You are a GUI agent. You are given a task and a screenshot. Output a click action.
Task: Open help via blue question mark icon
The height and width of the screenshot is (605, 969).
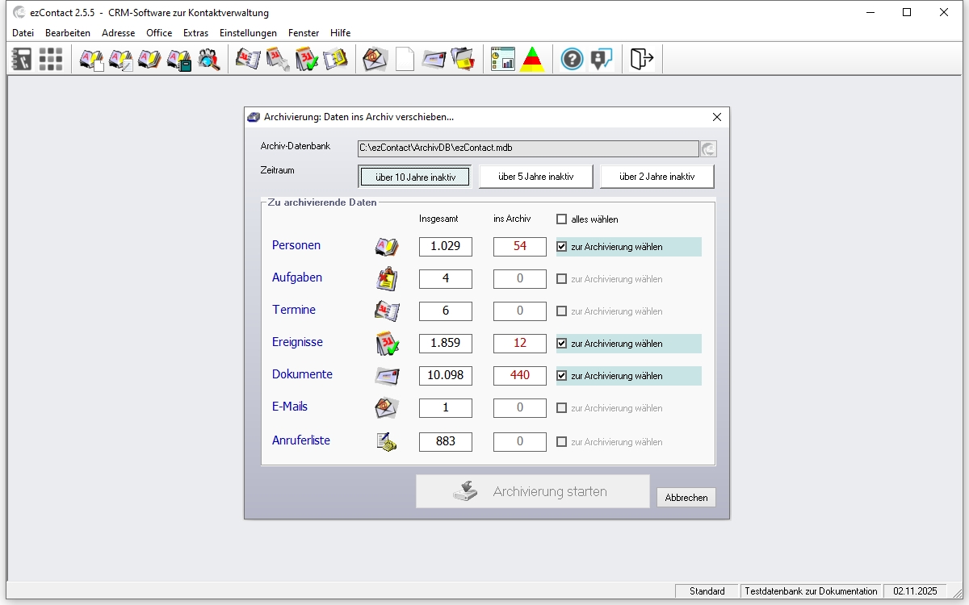coord(573,60)
